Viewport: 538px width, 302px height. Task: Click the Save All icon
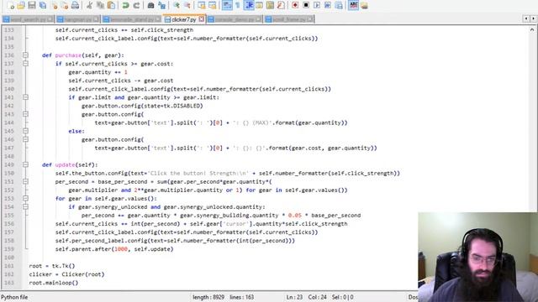[x=43, y=6]
